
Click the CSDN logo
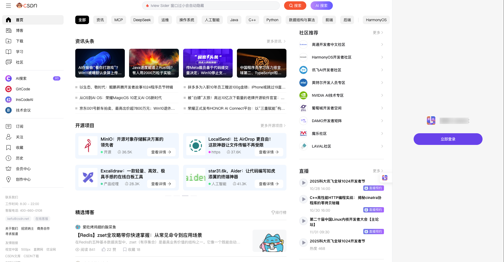(26, 5)
